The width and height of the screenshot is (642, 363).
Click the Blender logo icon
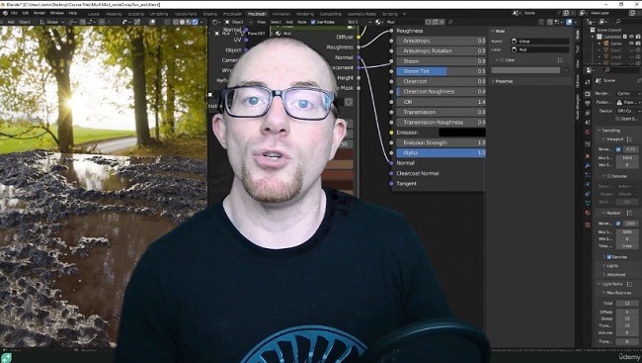pos(5,13)
